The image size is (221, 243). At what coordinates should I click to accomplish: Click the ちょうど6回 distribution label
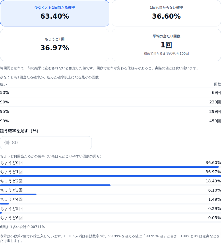[x=11, y=218]
